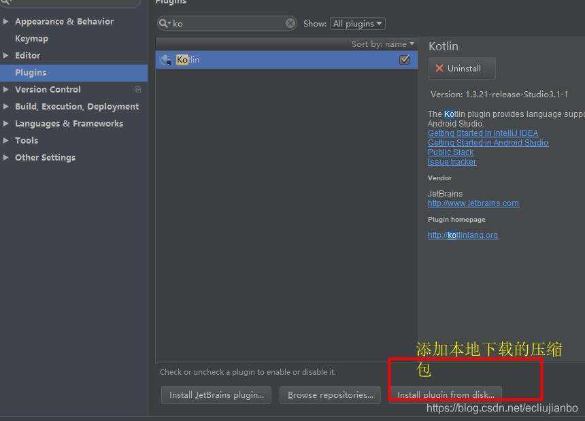This screenshot has width=585, height=421.
Task: Open the Public Slack link
Action: tap(451, 152)
